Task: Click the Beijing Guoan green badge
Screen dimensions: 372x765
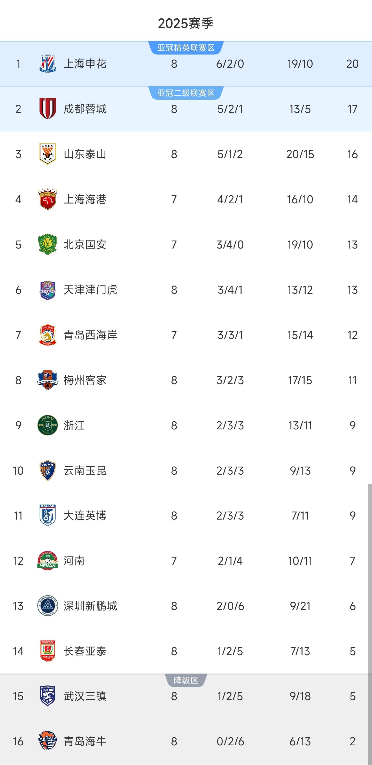Action: pyautogui.click(x=48, y=244)
